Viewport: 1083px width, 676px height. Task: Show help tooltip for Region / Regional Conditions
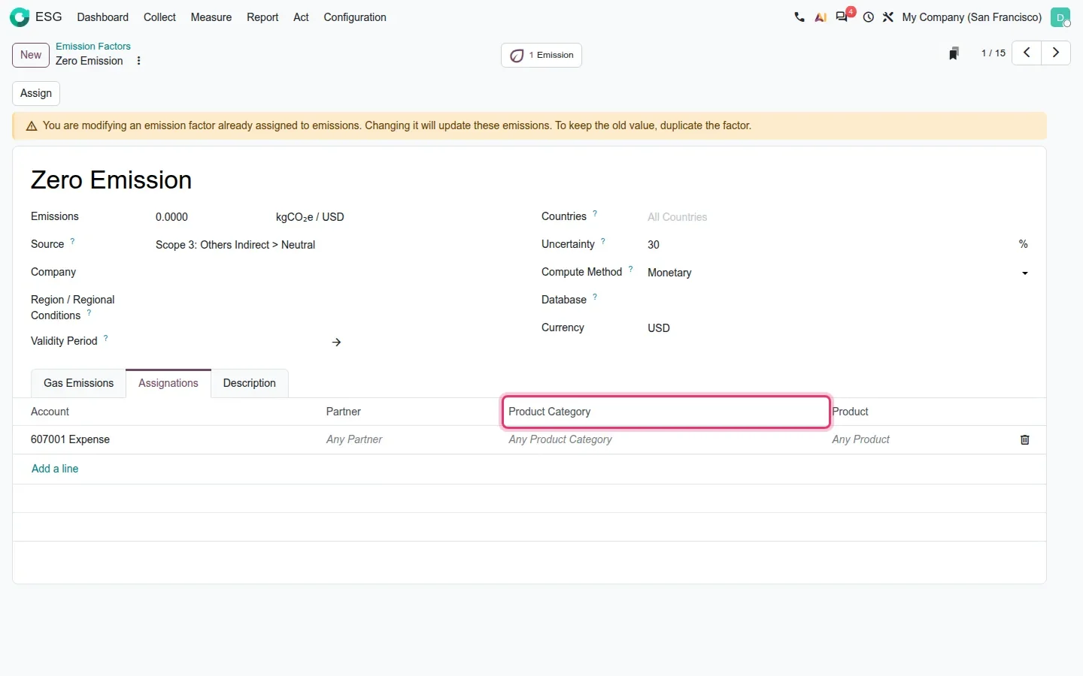pos(89,312)
